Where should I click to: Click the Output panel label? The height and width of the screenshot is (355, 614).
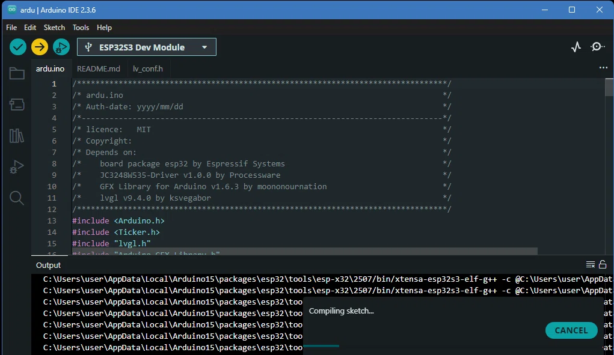pos(48,265)
